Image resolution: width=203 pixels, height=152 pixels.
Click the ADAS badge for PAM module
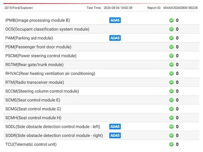pos(115,38)
